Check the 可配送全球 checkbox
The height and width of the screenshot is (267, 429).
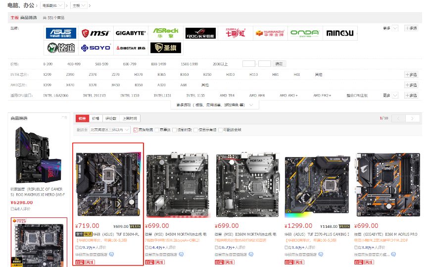(220, 130)
